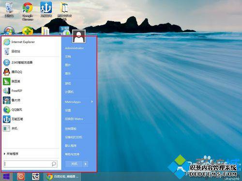Click the user account picture
This screenshot has width=242, height=181.
point(79,36)
